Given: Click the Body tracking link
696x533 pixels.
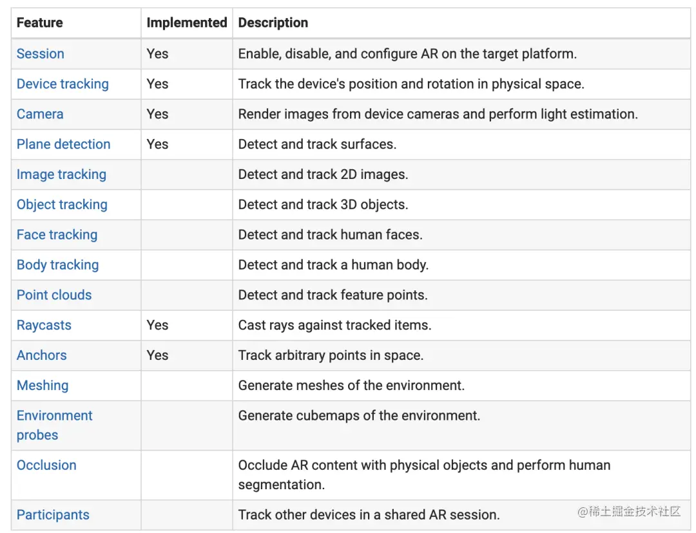Looking at the screenshot, I should [x=57, y=265].
